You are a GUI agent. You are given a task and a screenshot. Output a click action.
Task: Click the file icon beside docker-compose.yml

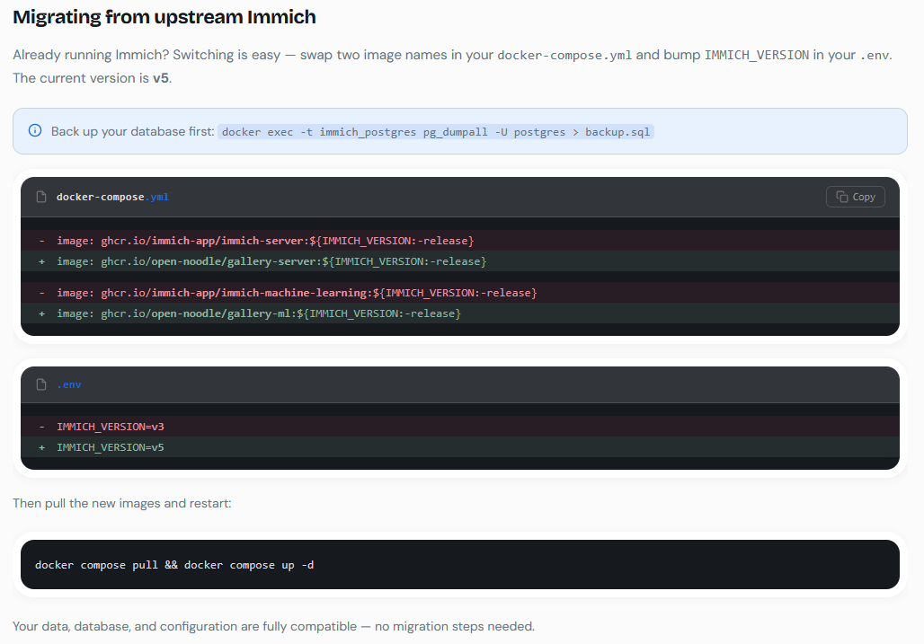(41, 197)
